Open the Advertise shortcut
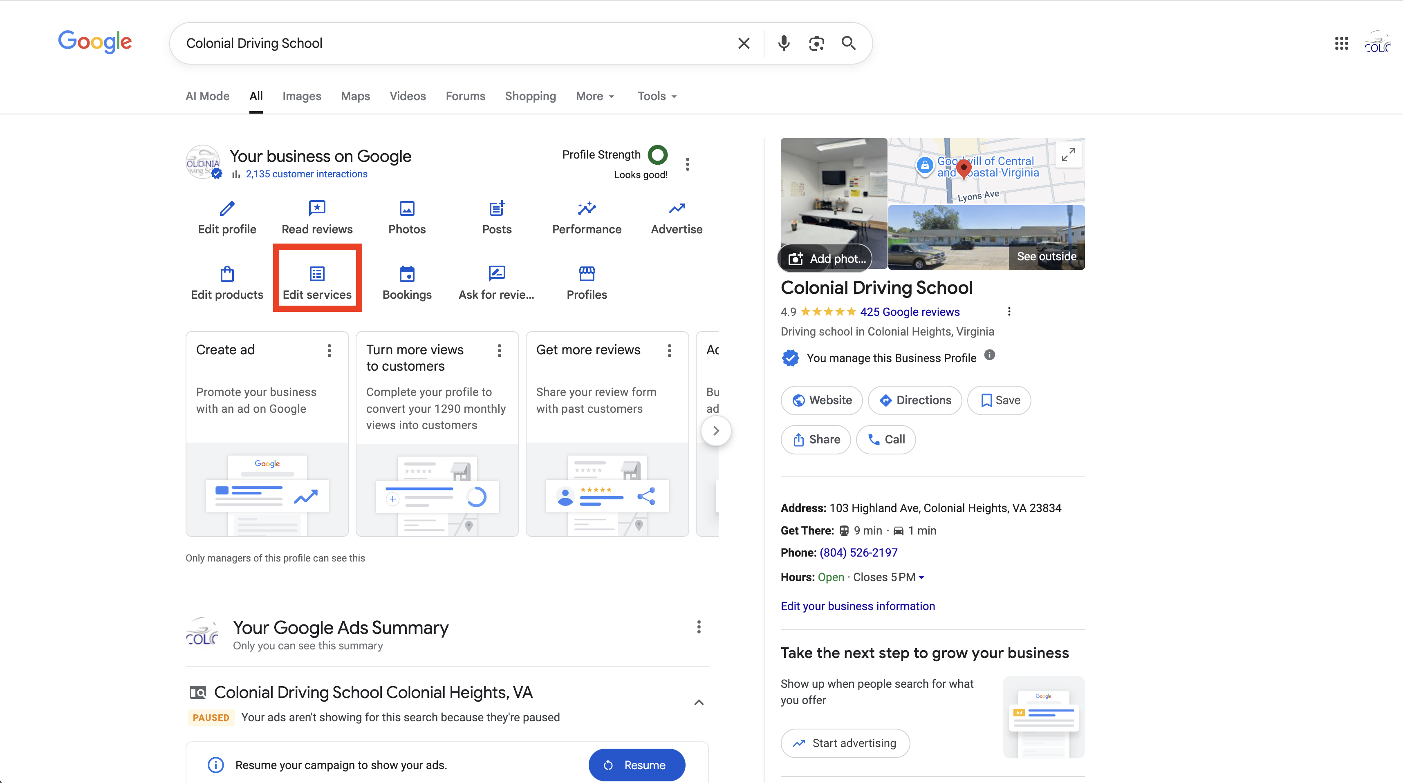The width and height of the screenshot is (1403, 783). (x=677, y=218)
